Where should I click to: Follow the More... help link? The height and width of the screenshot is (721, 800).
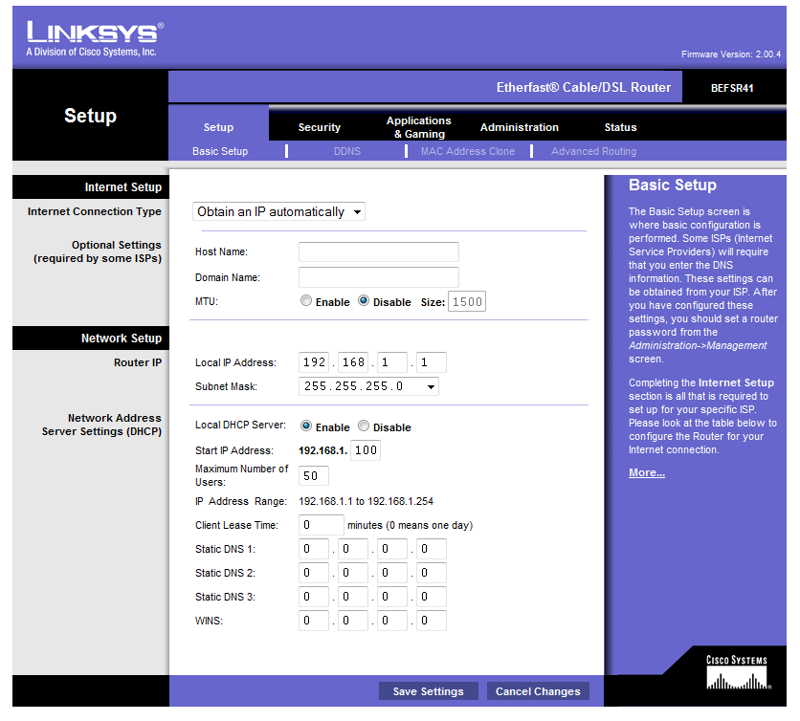click(x=647, y=472)
